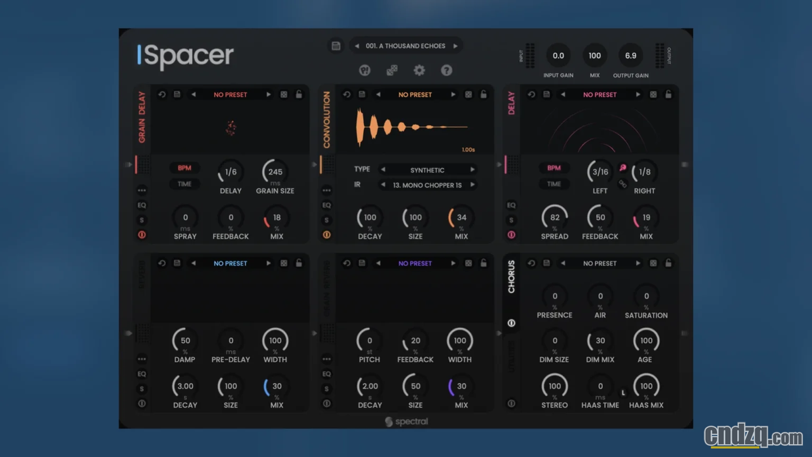Select previous Convolution TYPE before Synthetic
The image size is (812, 457).
(383, 170)
